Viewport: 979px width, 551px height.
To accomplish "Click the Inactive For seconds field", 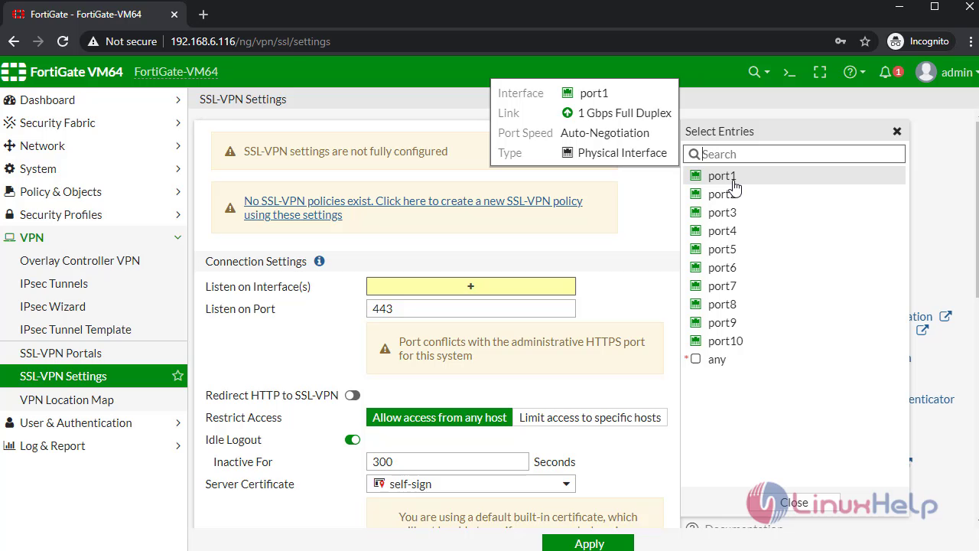I will pos(447,462).
